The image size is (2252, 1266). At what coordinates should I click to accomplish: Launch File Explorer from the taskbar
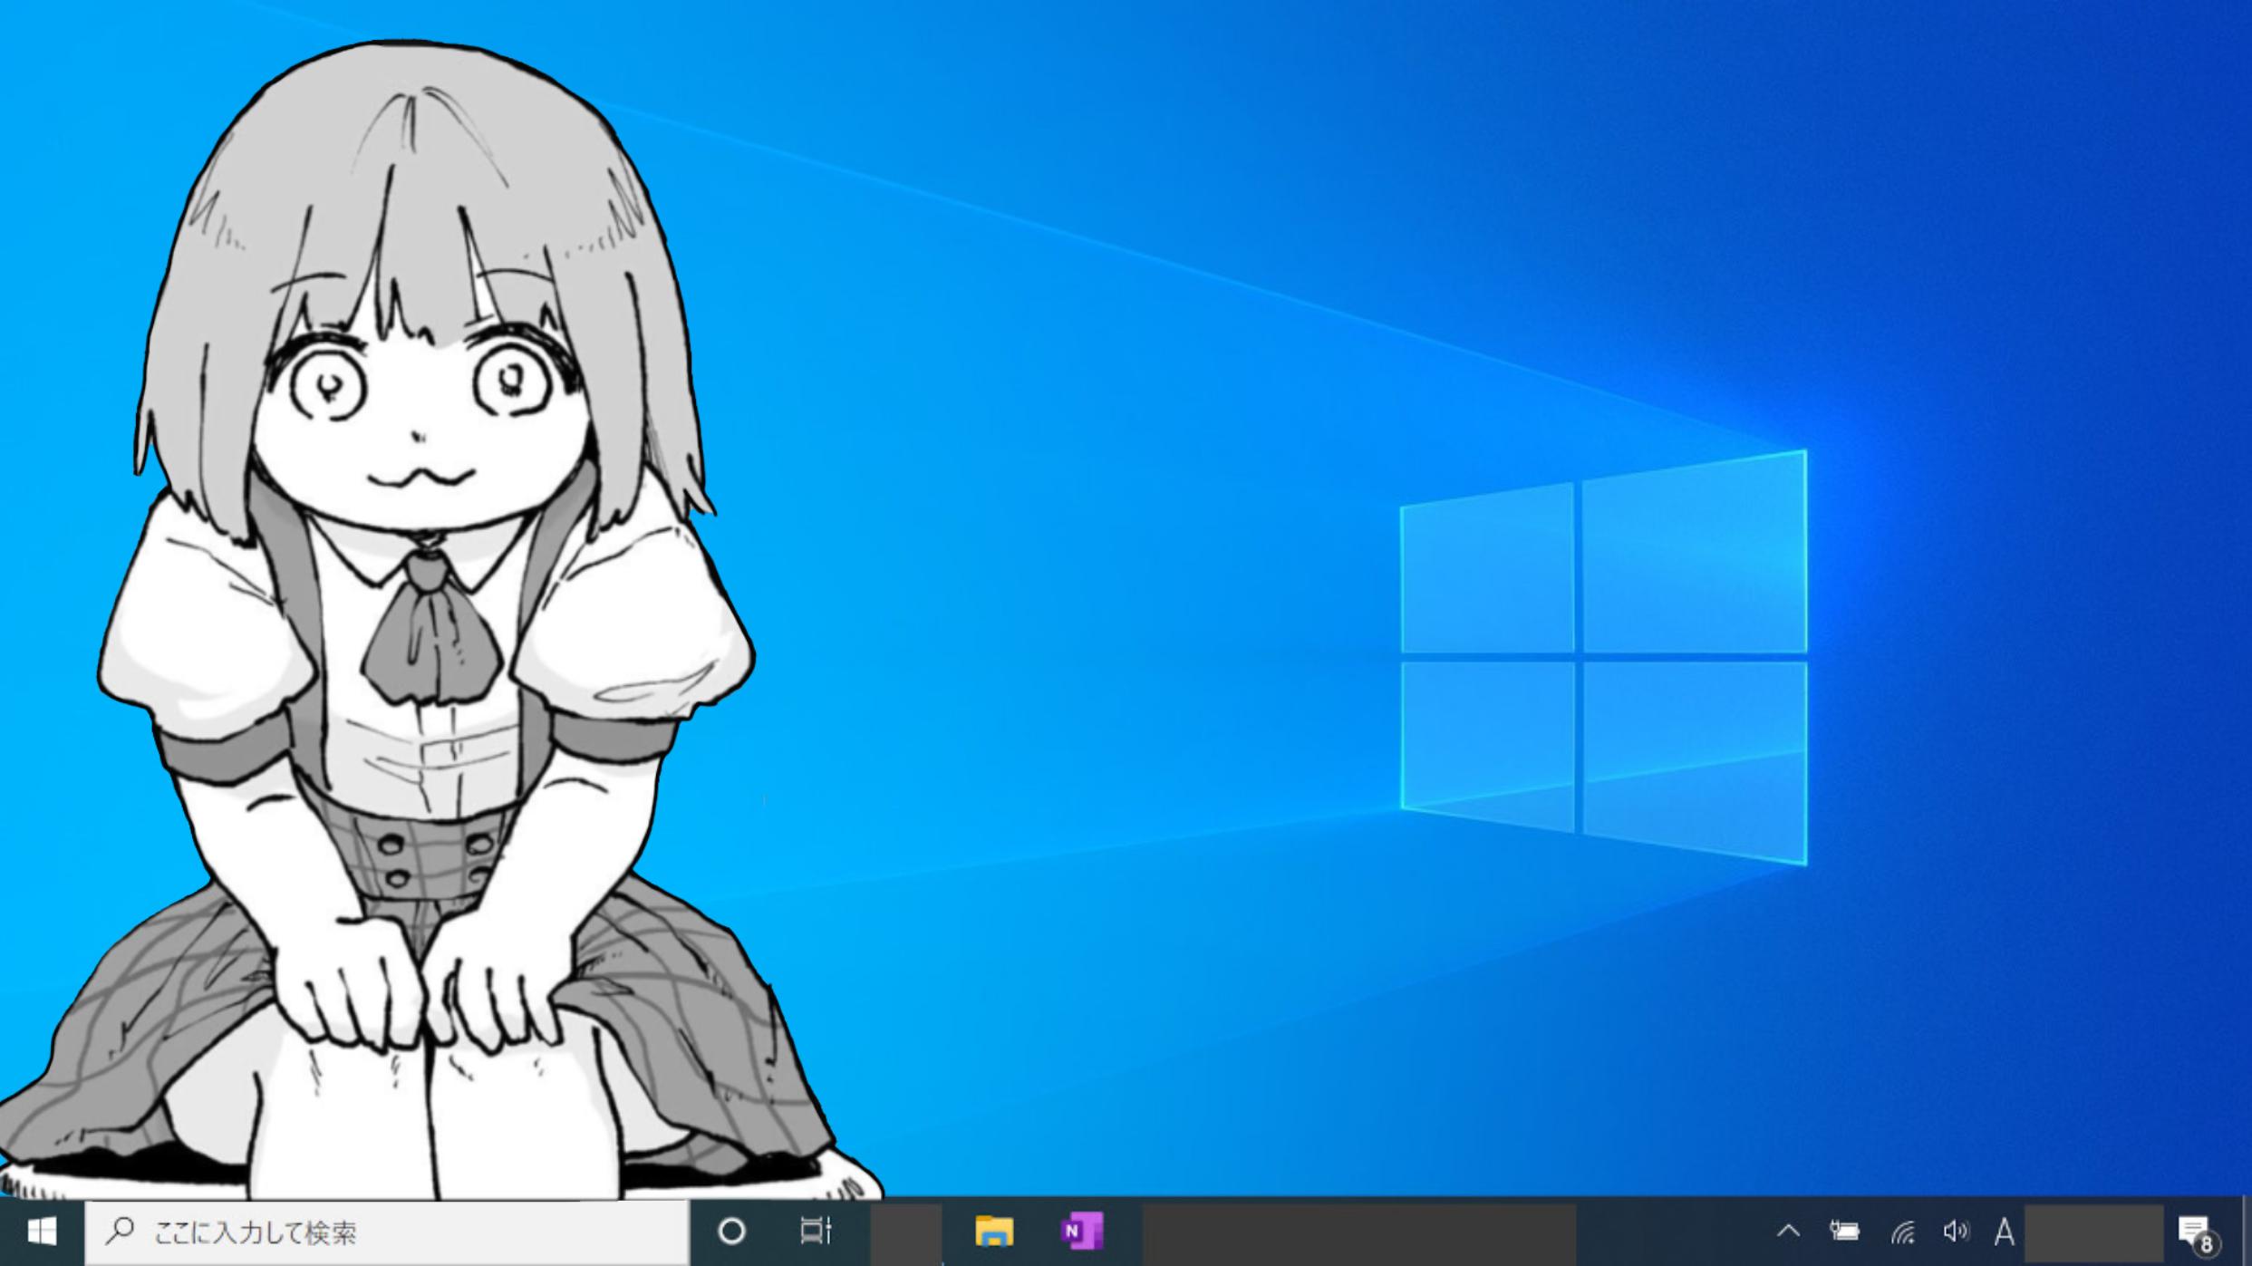[994, 1232]
